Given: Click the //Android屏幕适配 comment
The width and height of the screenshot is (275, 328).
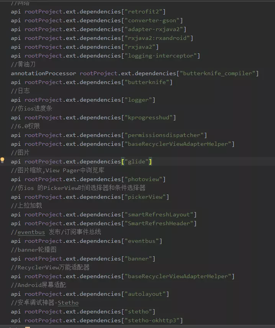Looking at the screenshot, I should click(38, 285).
